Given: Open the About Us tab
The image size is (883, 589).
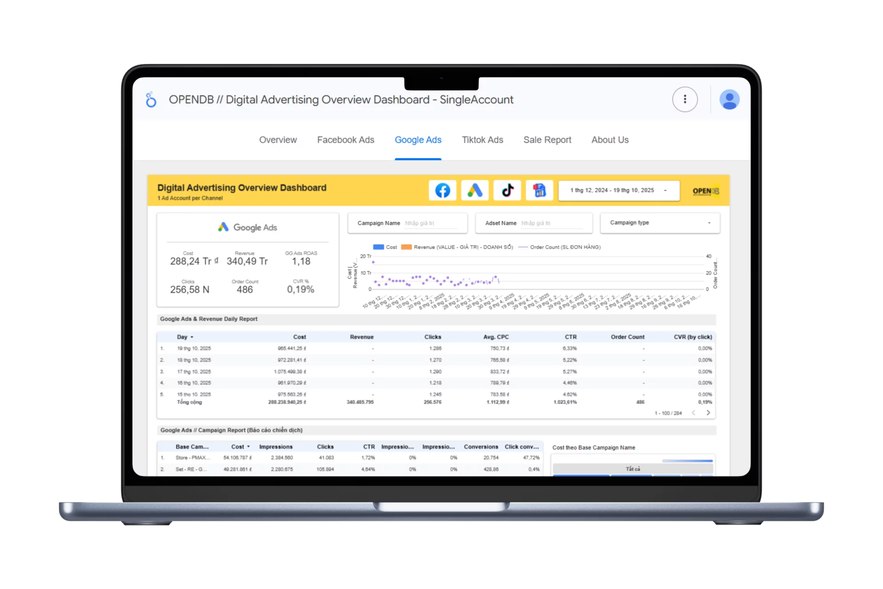Looking at the screenshot, I should click(610, 140).
